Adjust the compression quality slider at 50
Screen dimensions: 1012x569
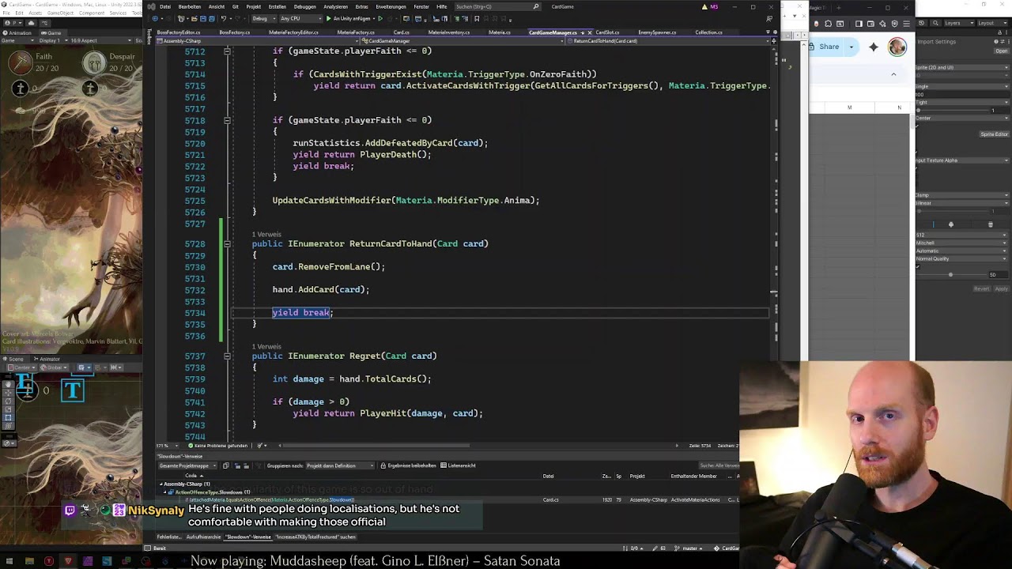point(950,275)
